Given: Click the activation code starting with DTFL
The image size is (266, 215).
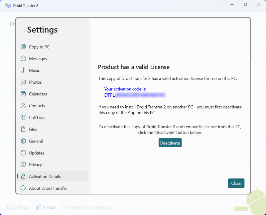Looking at the screenshot, I should tap(135, 95).
